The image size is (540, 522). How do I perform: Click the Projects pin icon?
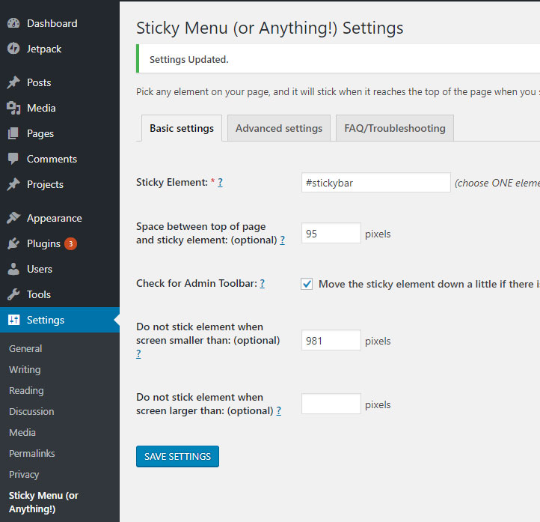pos(13,184)
